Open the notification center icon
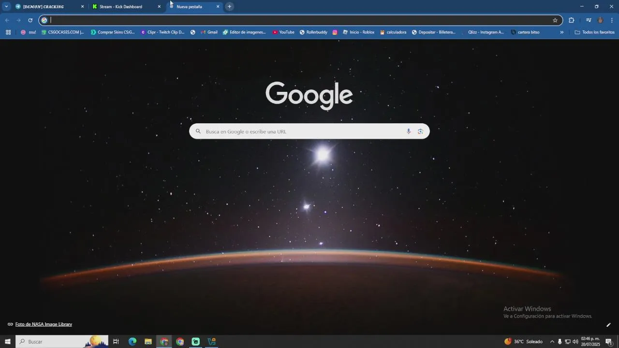The height and width of the screenshot is (348, 619). coord(609,342)
